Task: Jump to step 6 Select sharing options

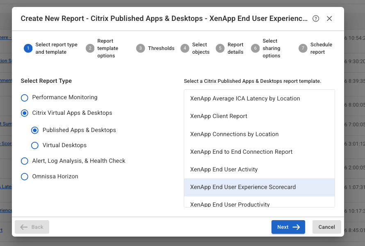Action: pos(266,48)
